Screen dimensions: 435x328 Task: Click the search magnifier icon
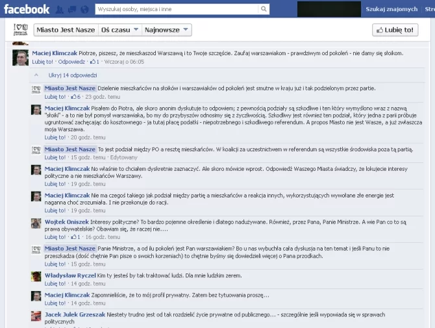[x=264, y=10]
